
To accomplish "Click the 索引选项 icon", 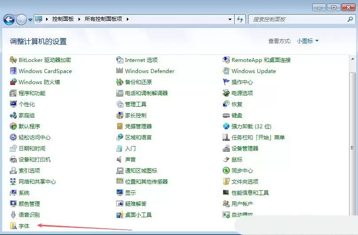I will click(x=13, y=170).
